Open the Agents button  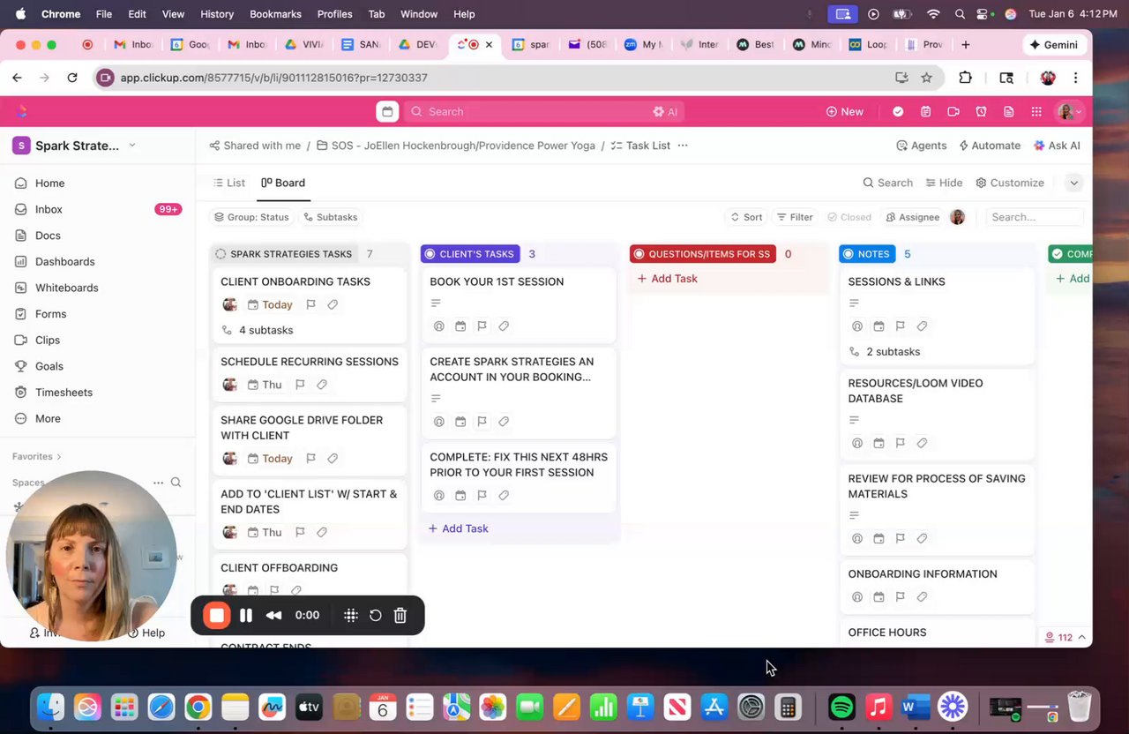[x=922, y=146]
